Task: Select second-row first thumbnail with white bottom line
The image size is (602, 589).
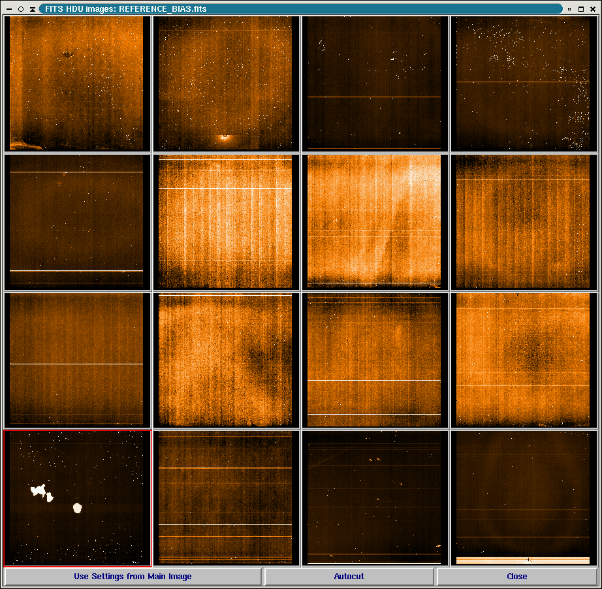Action: 77,222
